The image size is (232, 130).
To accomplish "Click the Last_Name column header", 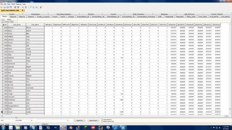I will point(17,25).
